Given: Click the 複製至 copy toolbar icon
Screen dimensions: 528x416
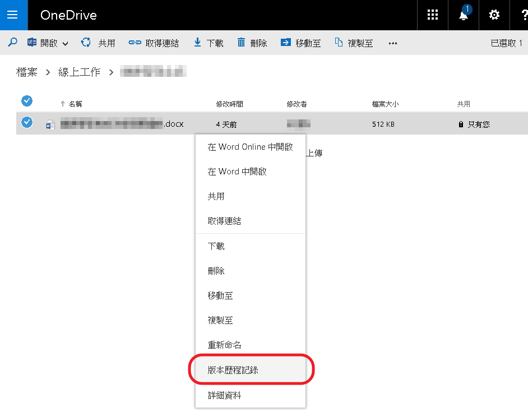Looking at the screenshot, I should 338,43.
